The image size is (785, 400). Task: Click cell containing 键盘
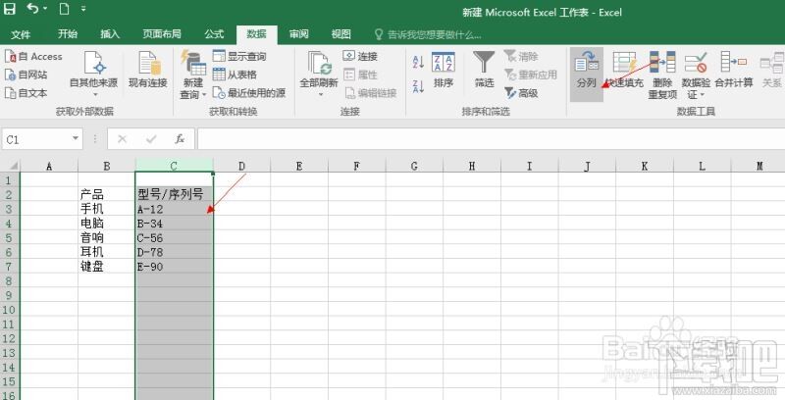[x=107, y=267]
